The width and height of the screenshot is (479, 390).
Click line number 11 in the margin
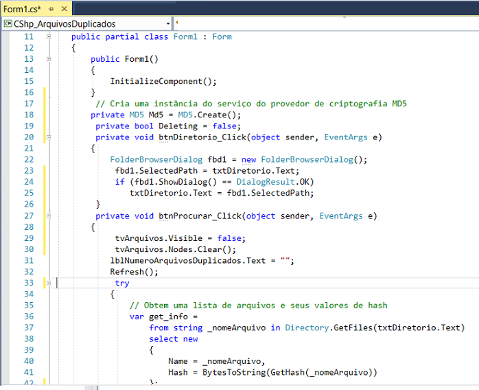[29, 36]
